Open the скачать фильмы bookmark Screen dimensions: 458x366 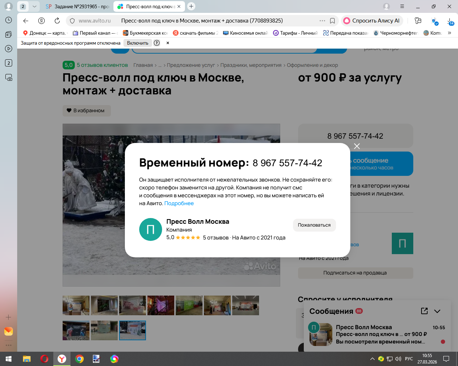tap(195, 33)
